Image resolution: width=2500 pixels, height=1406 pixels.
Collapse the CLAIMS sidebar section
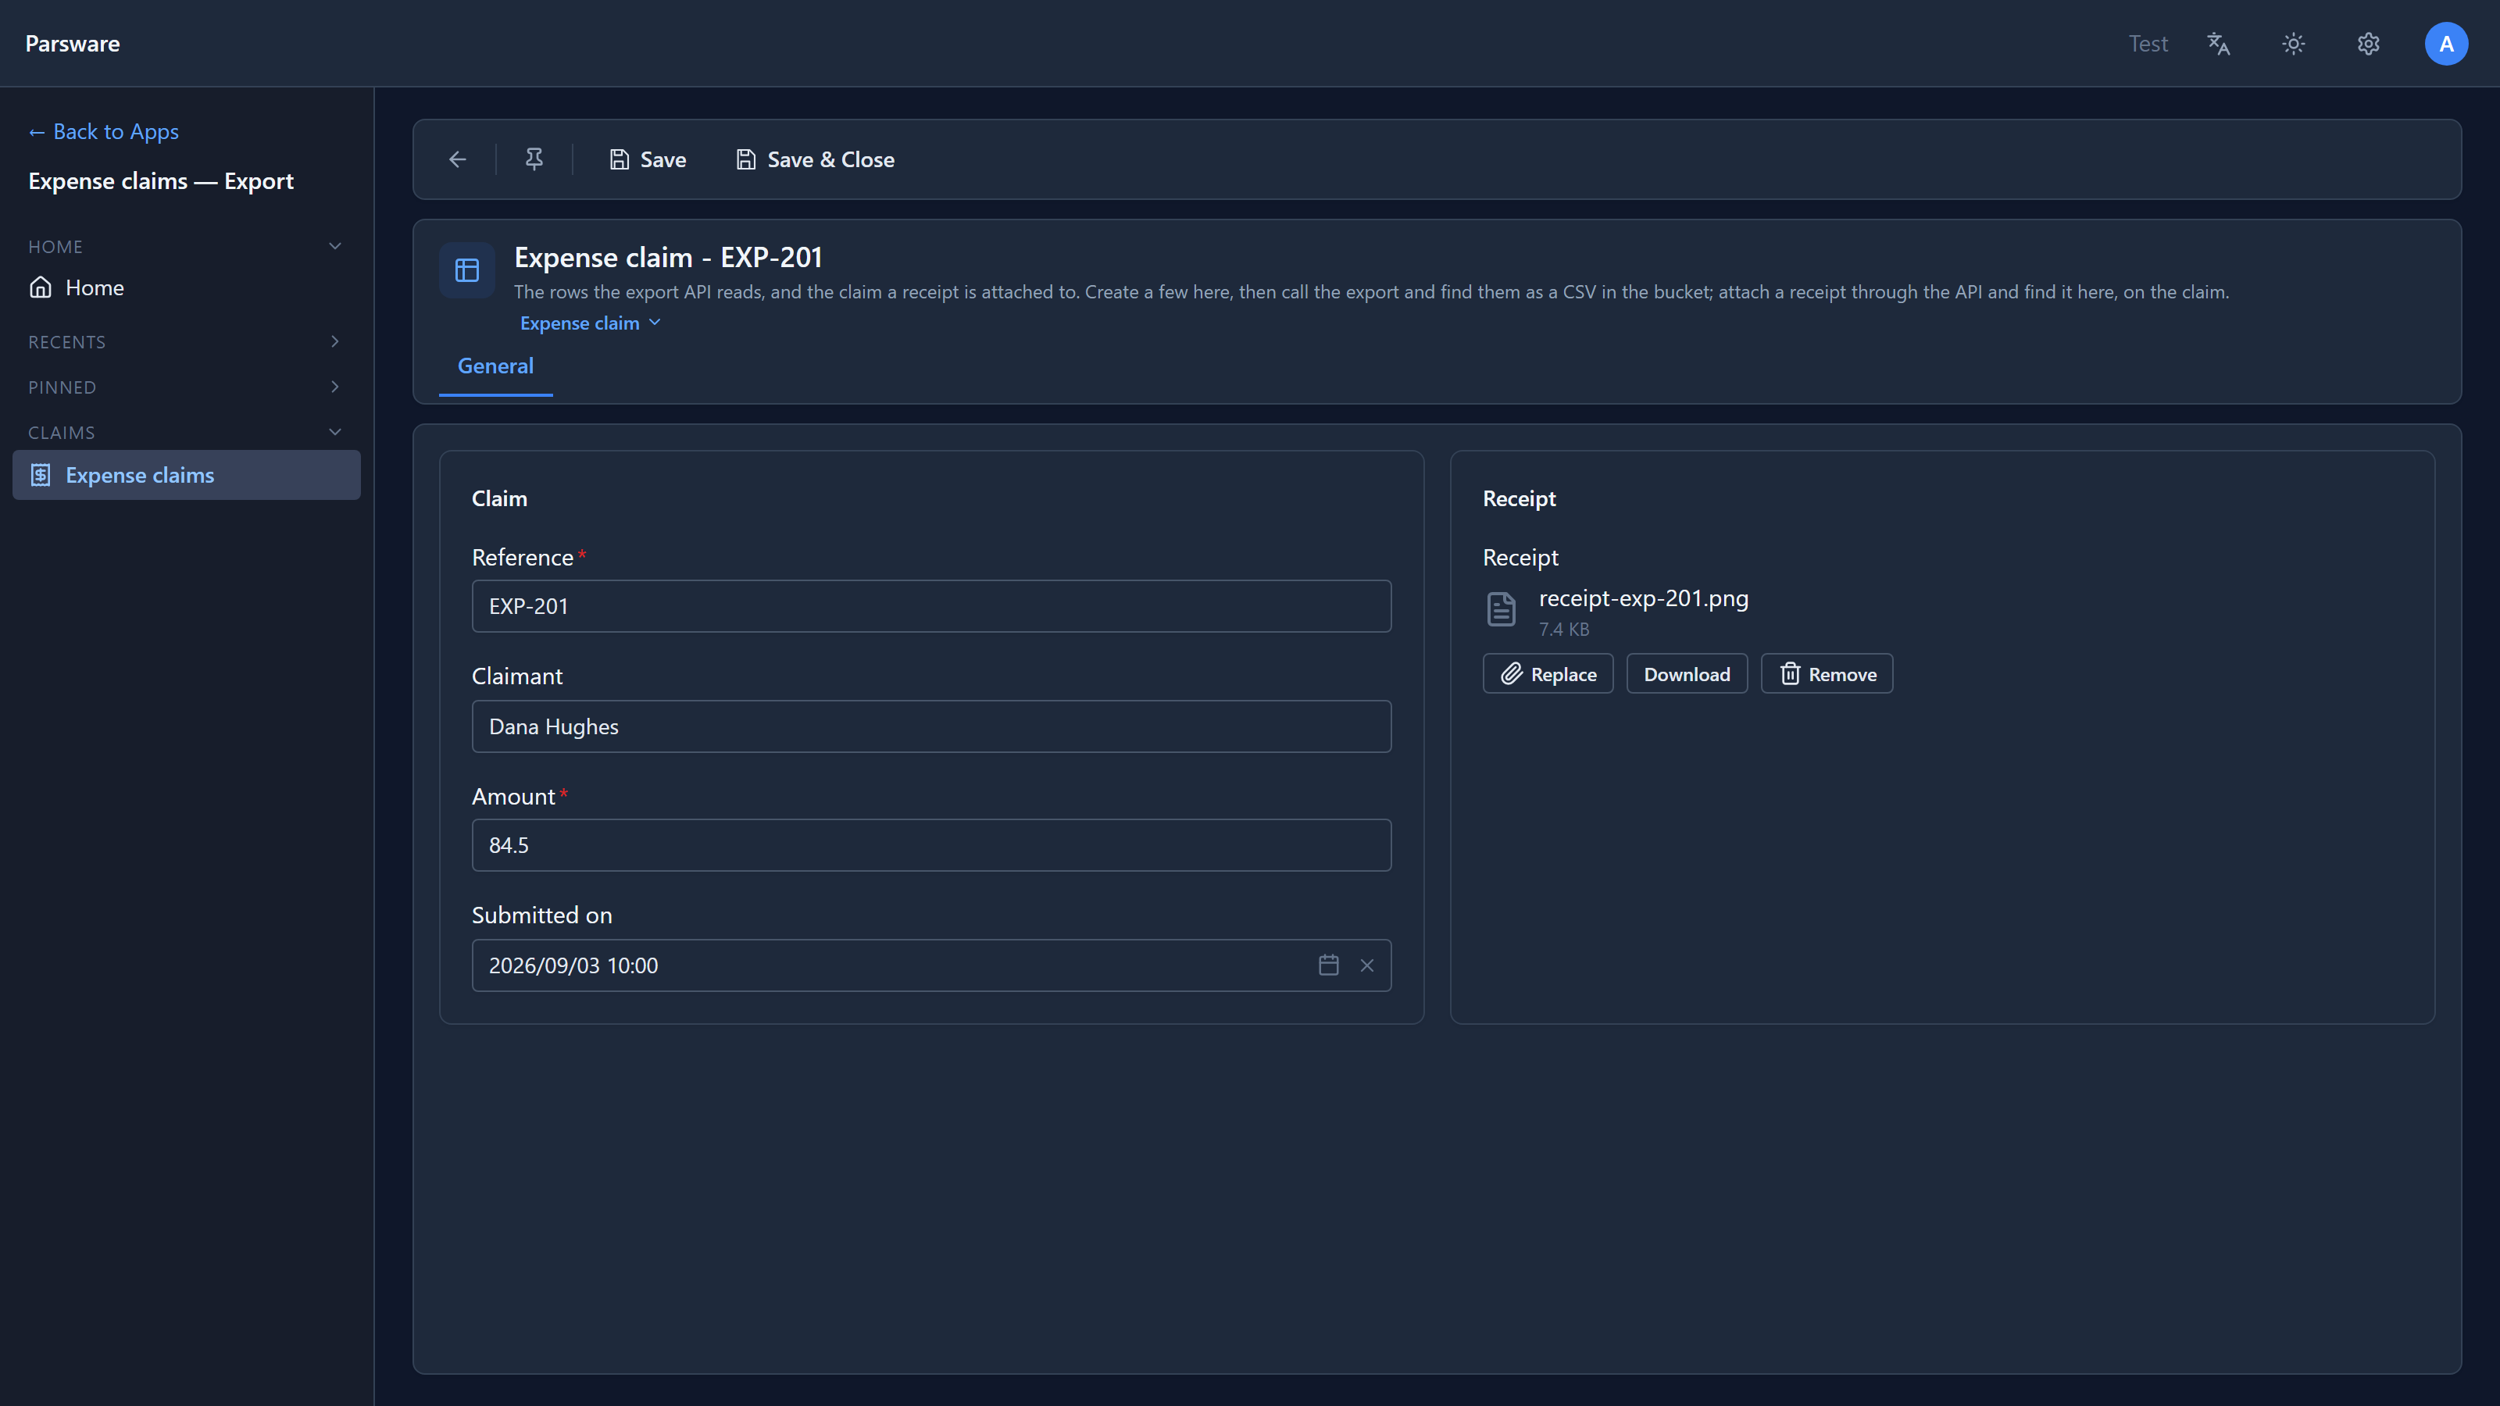(335, 433)
